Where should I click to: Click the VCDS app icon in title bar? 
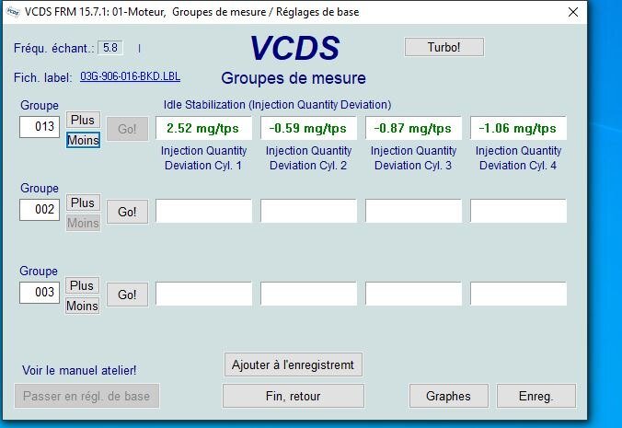(x=13, y=12)
